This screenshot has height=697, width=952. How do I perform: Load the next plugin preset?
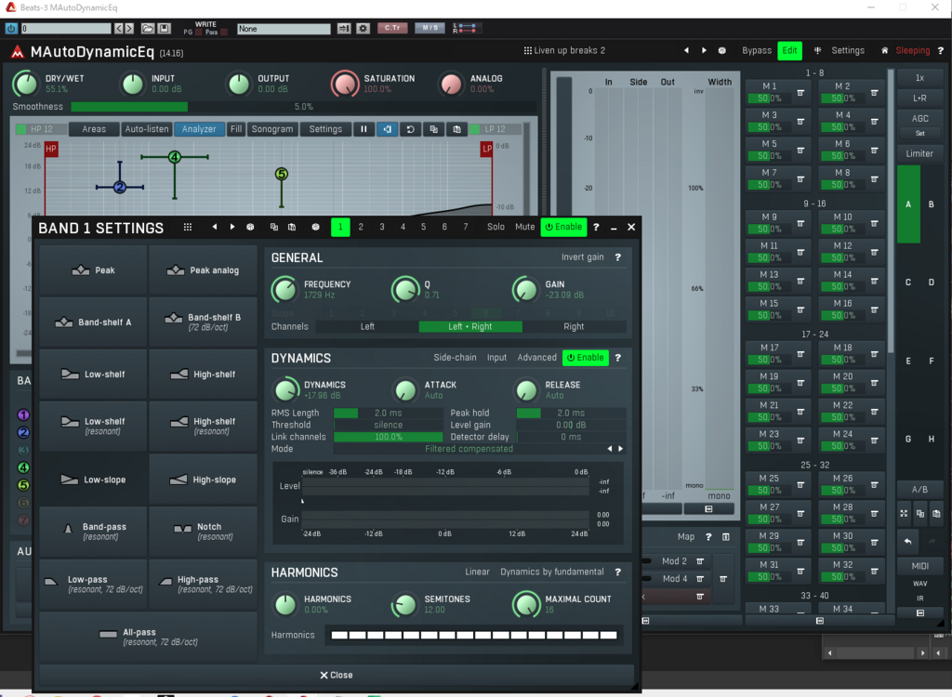coord(704,51)
